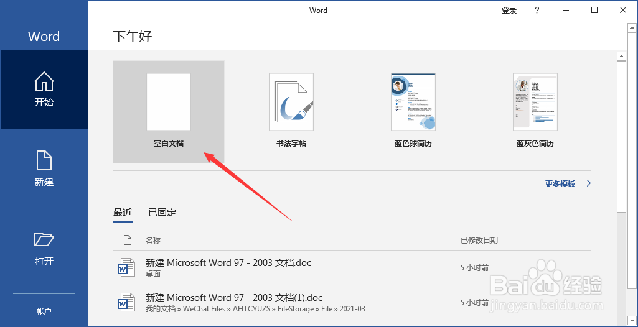Select the calligraphy template (书法字帖)
Screen dimensions: 638x327
coord(291,112)
